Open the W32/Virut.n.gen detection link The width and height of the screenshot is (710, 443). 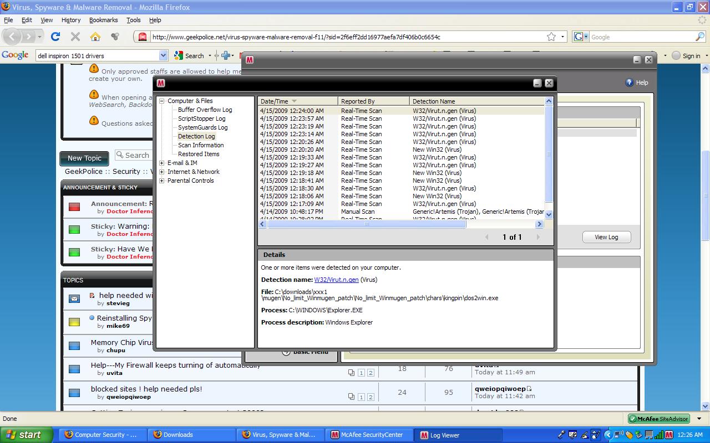336,280
